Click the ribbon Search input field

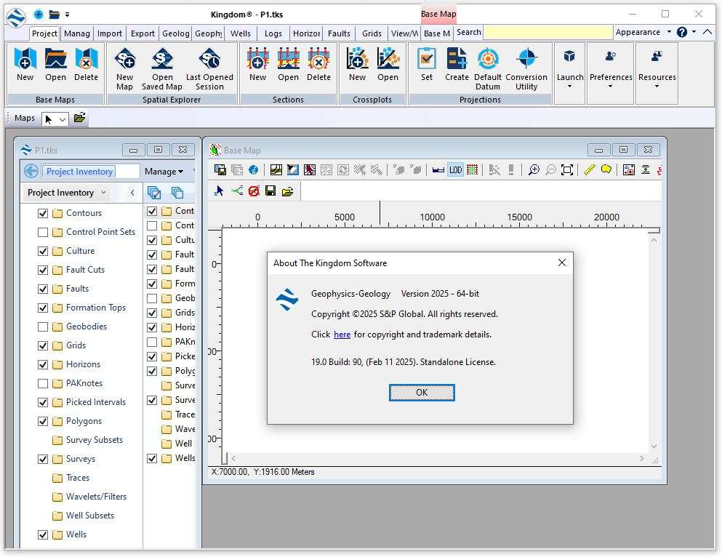[x=548, y=33]
